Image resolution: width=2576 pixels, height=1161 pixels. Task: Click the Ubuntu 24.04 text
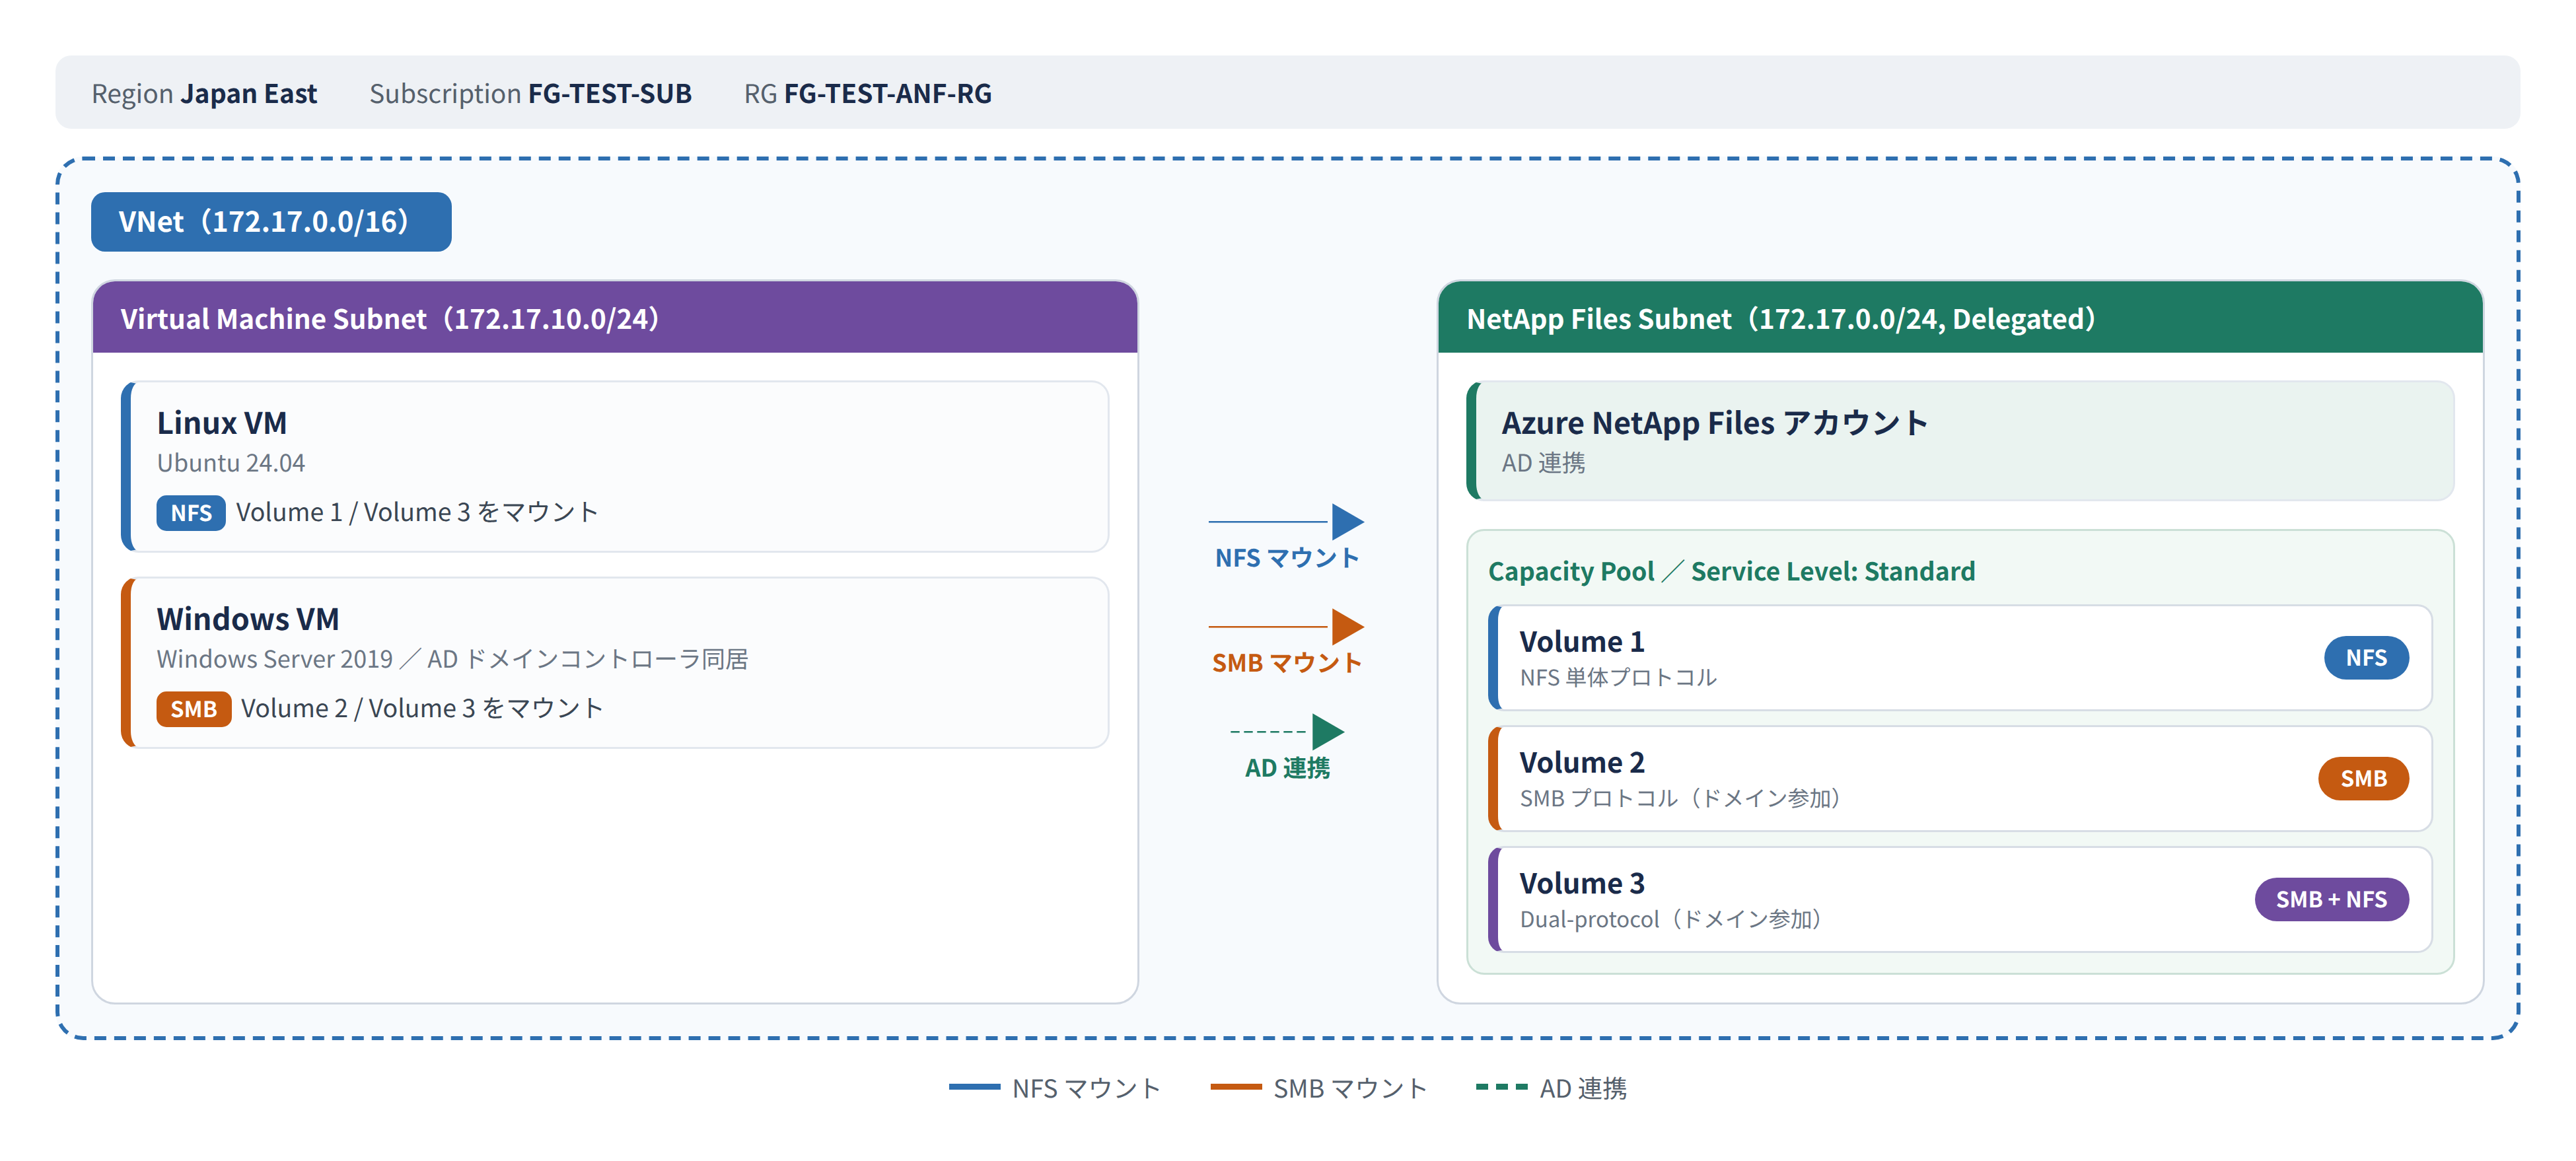[x=231, y=463]
